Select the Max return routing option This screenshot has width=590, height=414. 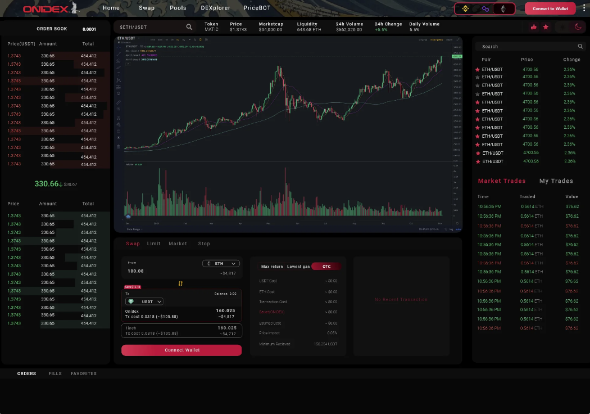tap(271, 266)
